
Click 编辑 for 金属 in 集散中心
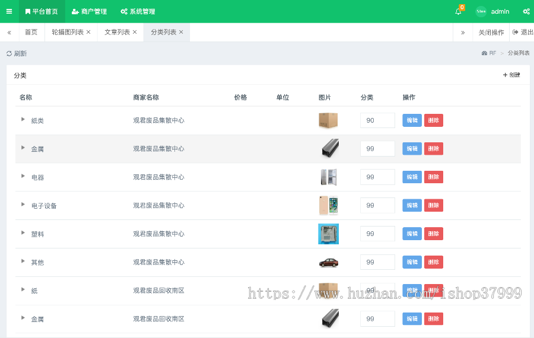(412, 149)
